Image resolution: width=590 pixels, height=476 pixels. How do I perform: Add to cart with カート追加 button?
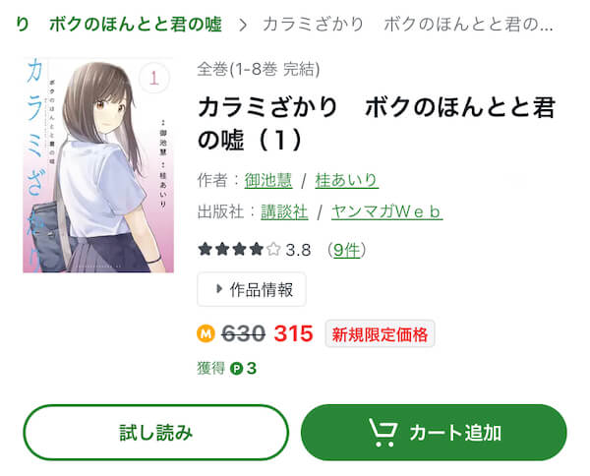[x=434, y=433]
